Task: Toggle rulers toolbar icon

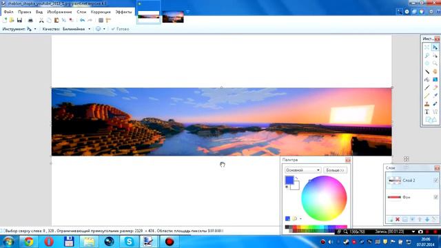Action: point(108,20)
